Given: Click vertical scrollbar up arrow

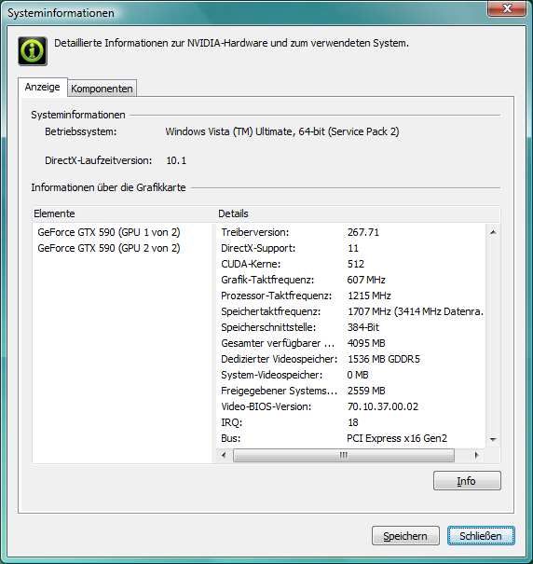Looking at the screenshot, I should (x=493, y=232).
